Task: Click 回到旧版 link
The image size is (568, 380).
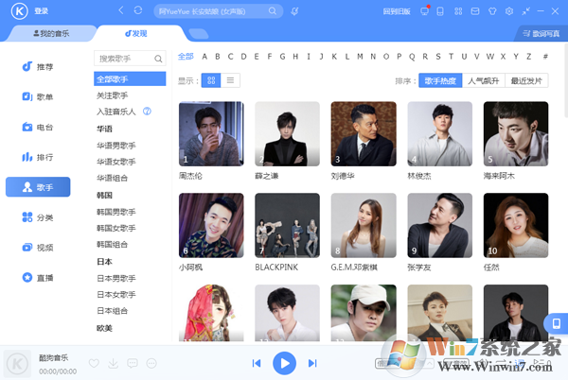Action: [x=397, y=11]
